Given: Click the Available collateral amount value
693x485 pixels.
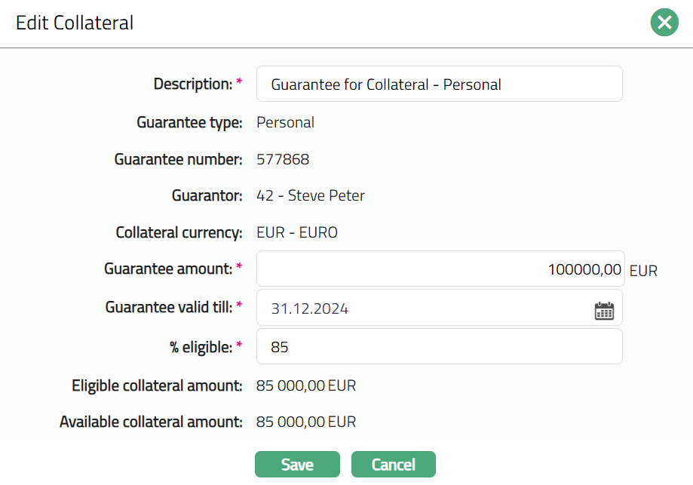Looking at the screenshot, I should pyautogui.click(x=305, y=422).
